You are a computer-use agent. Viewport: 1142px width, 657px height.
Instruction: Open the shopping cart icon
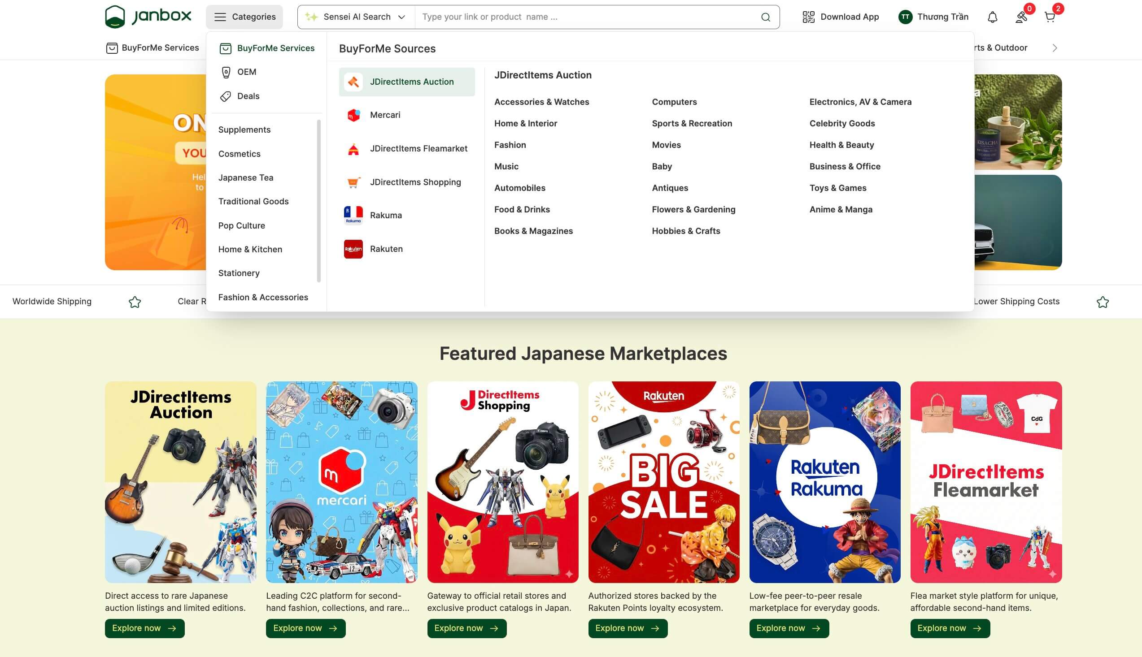coord(1050,17)
